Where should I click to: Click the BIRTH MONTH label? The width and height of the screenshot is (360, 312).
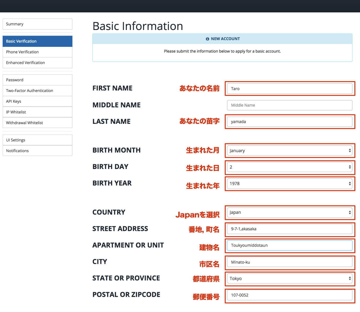tap(116, 150)
